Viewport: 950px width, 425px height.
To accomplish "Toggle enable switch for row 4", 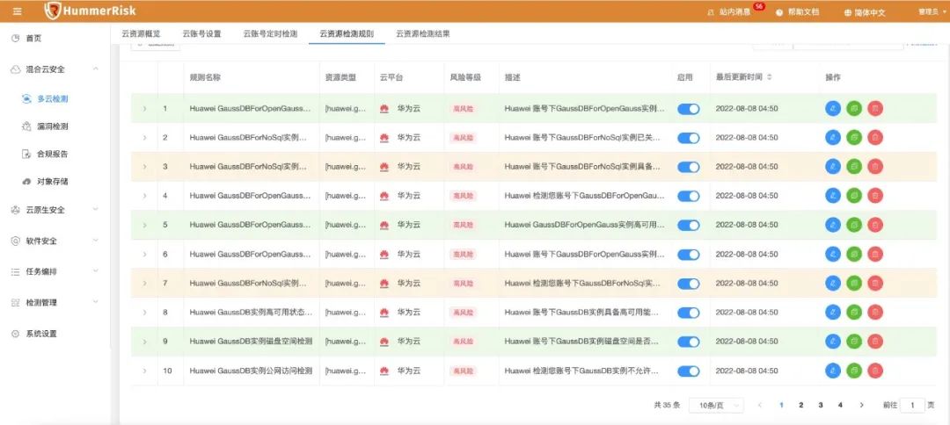I will coord(688,196).
